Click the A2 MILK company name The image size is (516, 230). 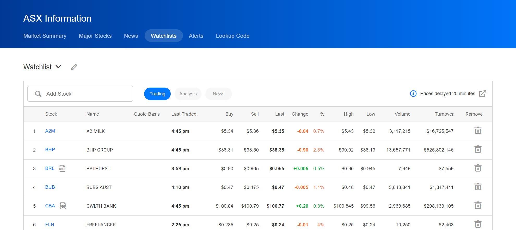pos(96,131)
